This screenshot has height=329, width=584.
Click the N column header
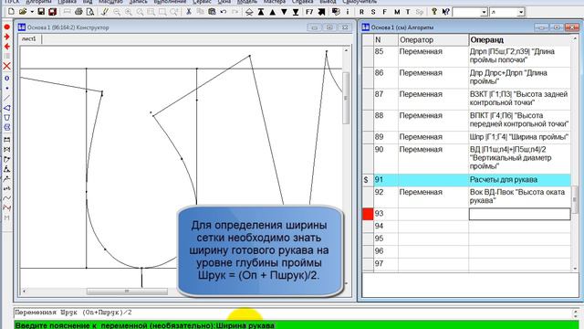coord(386,39)
